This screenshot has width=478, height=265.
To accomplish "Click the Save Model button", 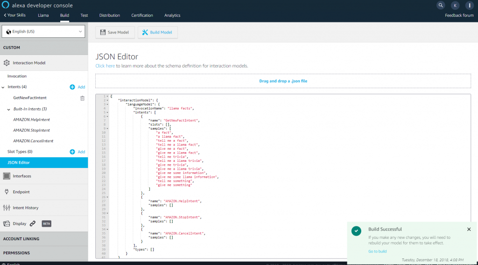I will (115, 32).
